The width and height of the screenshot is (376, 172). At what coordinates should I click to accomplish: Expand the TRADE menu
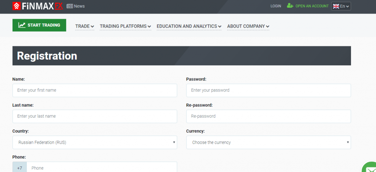tap(85, 26)
